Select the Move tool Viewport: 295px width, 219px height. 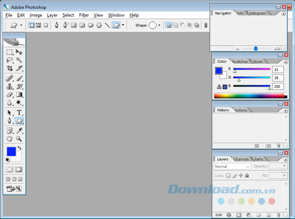[19, 52]
